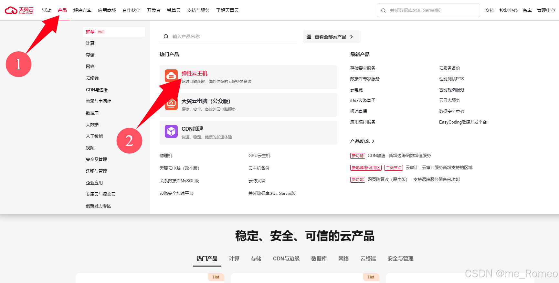The width and height of the screenshot is (559, 283).
Task: Open 边缘安全加速平台 link
Action: (x=176, y=193)
